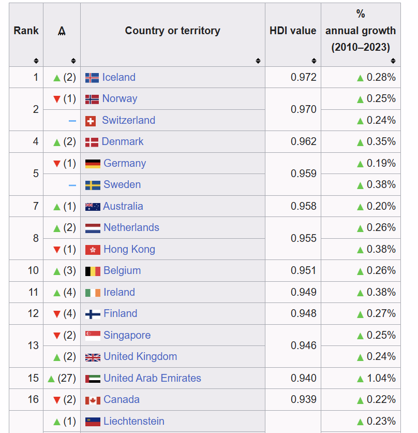Click the Norway flag icon
Image resolution: width=418 pixels, height=433 pixels.
click(92, 99)
